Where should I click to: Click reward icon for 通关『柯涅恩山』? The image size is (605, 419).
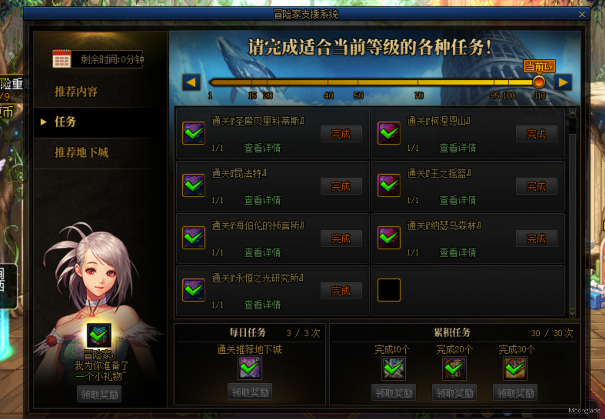pyautogui.click(x=389, y=133)
